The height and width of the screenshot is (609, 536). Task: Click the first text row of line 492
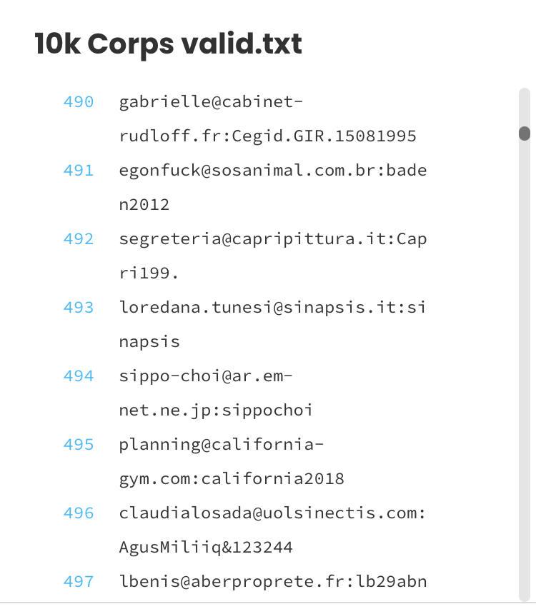[x=273, y=239]
